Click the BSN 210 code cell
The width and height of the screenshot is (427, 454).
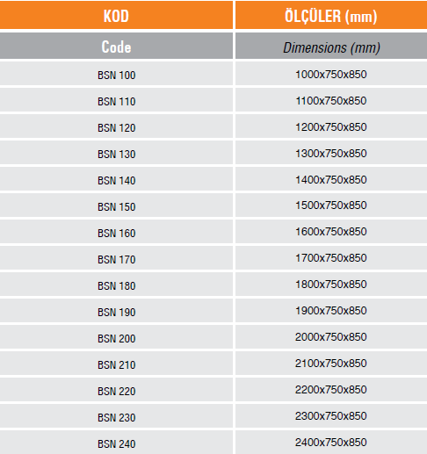pos(116,363)
